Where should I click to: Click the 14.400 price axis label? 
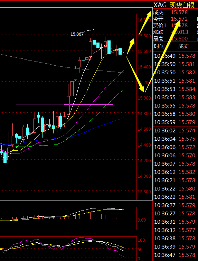[x=144, y=145]
